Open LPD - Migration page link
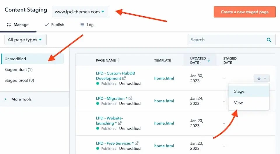The height and width of the screenshot is (154, 280). (x=112, y=98)
